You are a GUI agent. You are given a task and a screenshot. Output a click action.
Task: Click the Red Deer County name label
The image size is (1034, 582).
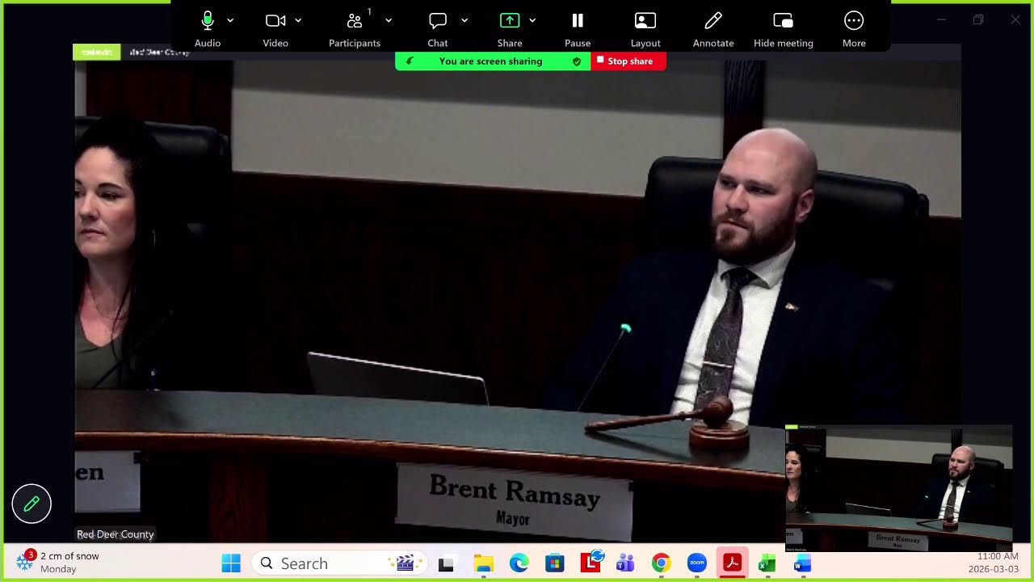click(x=115, y=534)
